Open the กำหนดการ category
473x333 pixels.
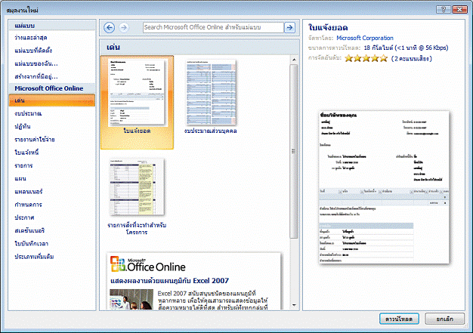tap(29, 205)
